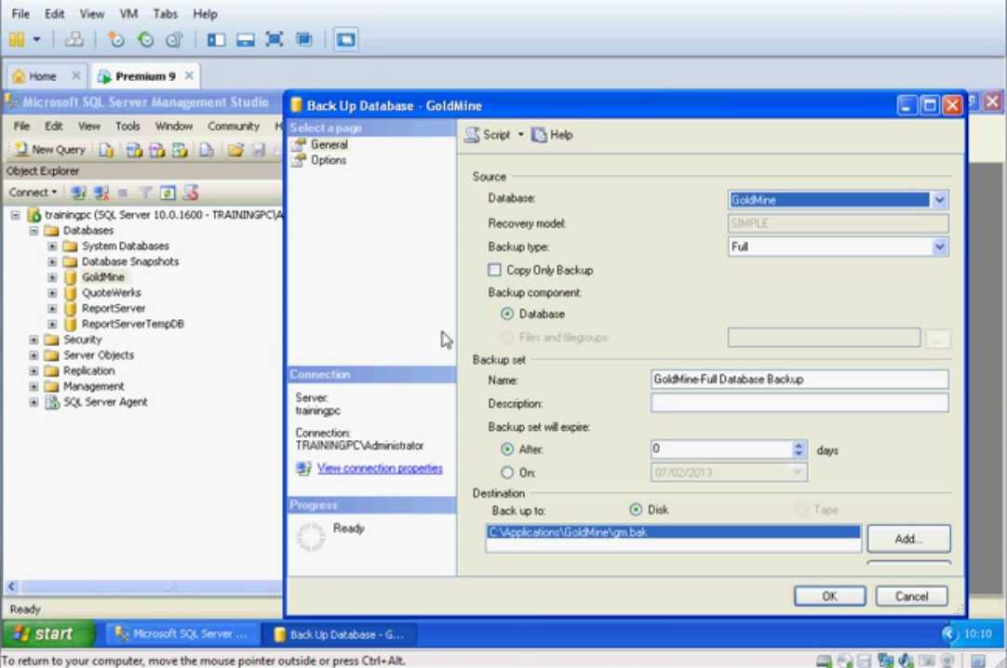Switch to the Premium 9 VM tab
1007x668 pixels.
pos(145,76)
